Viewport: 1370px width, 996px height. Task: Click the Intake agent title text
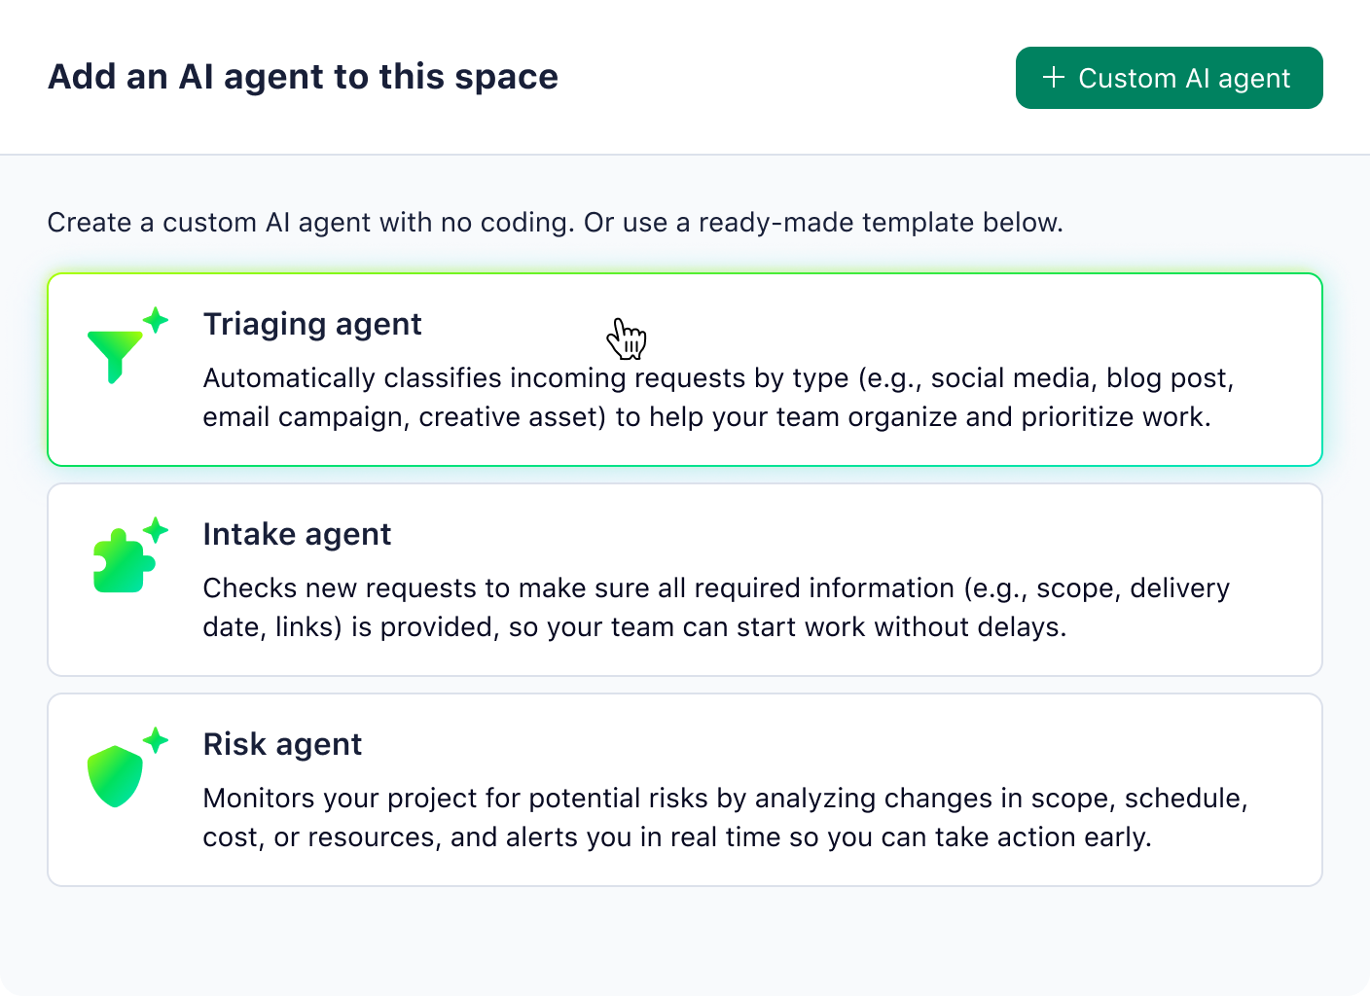click(297, 534)
